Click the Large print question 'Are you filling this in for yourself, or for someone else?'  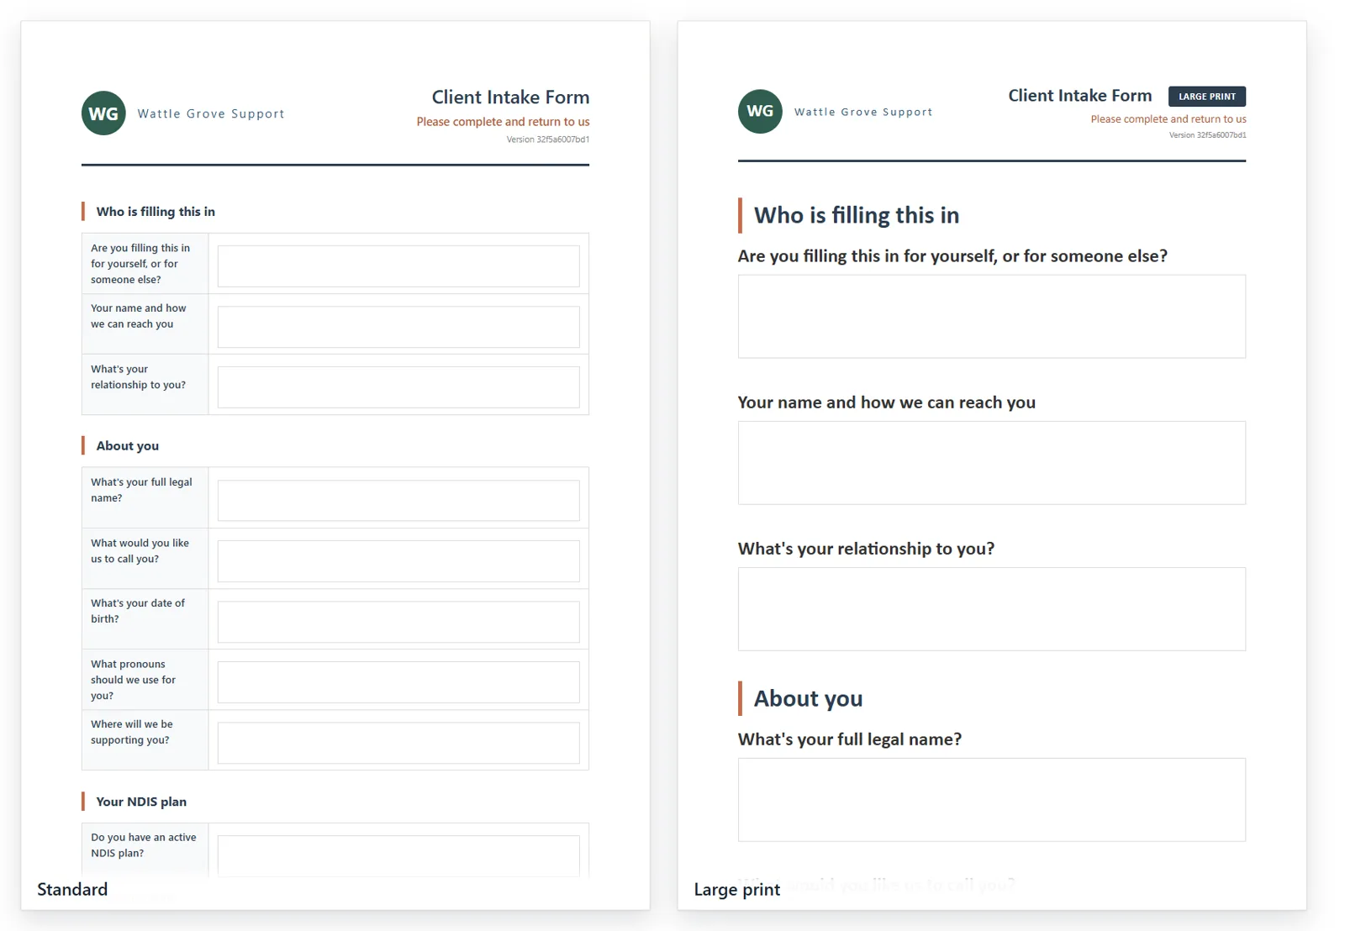[952, 256]
